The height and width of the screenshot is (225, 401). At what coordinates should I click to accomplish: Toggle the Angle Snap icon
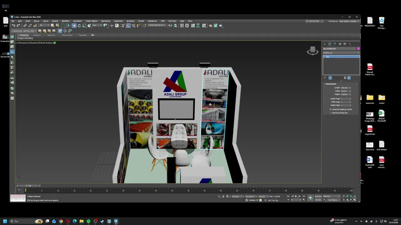(128, 26)
